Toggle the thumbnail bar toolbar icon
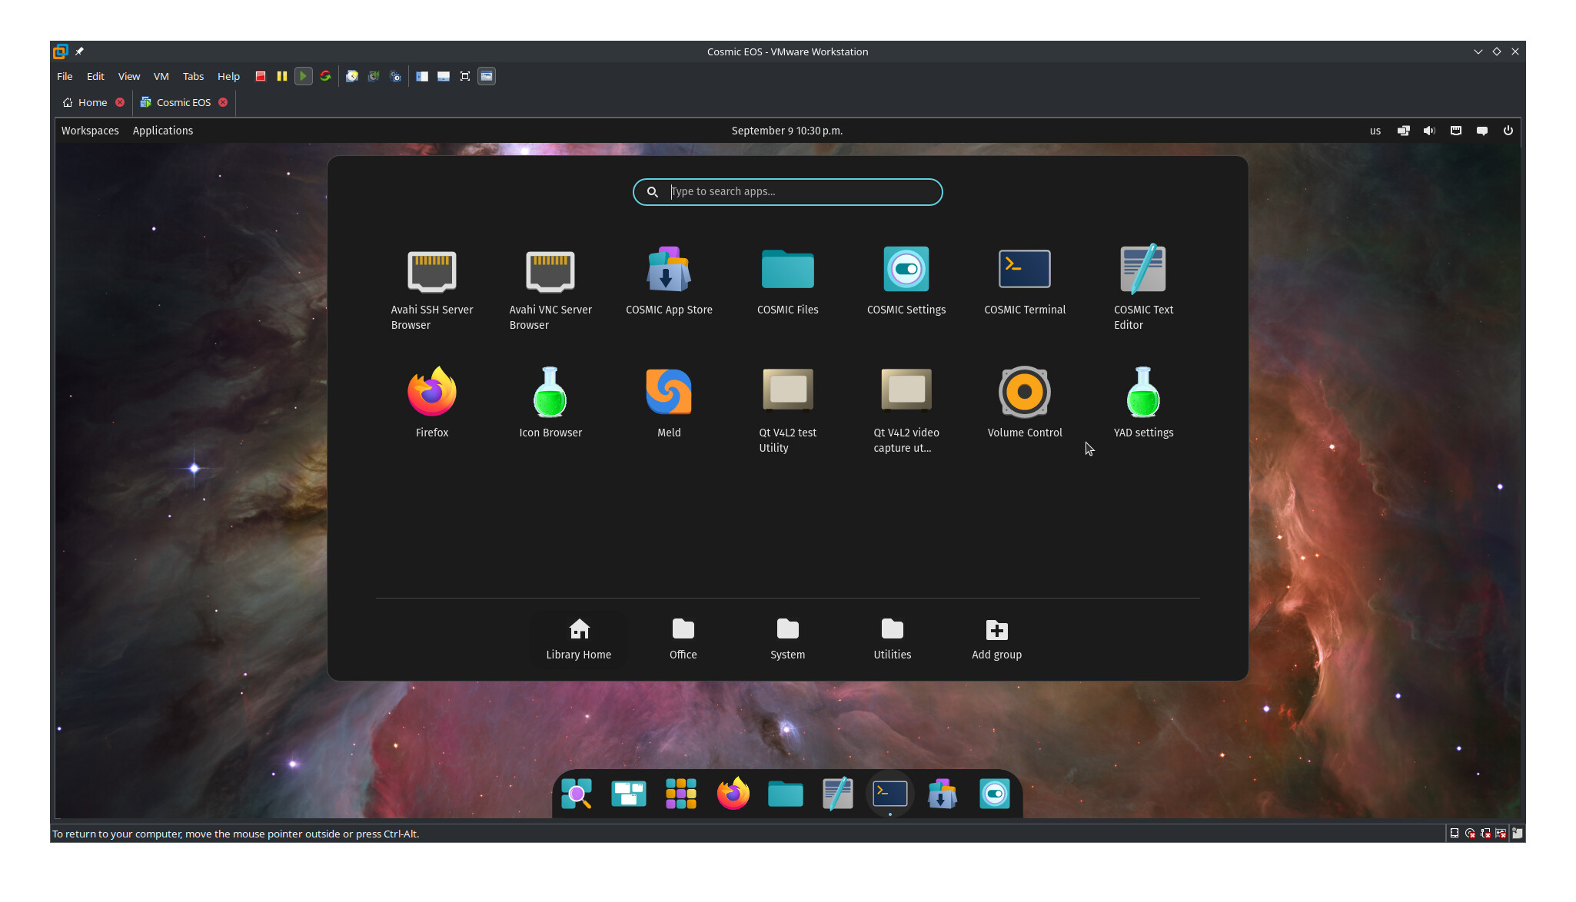 [x=444, y=76]
